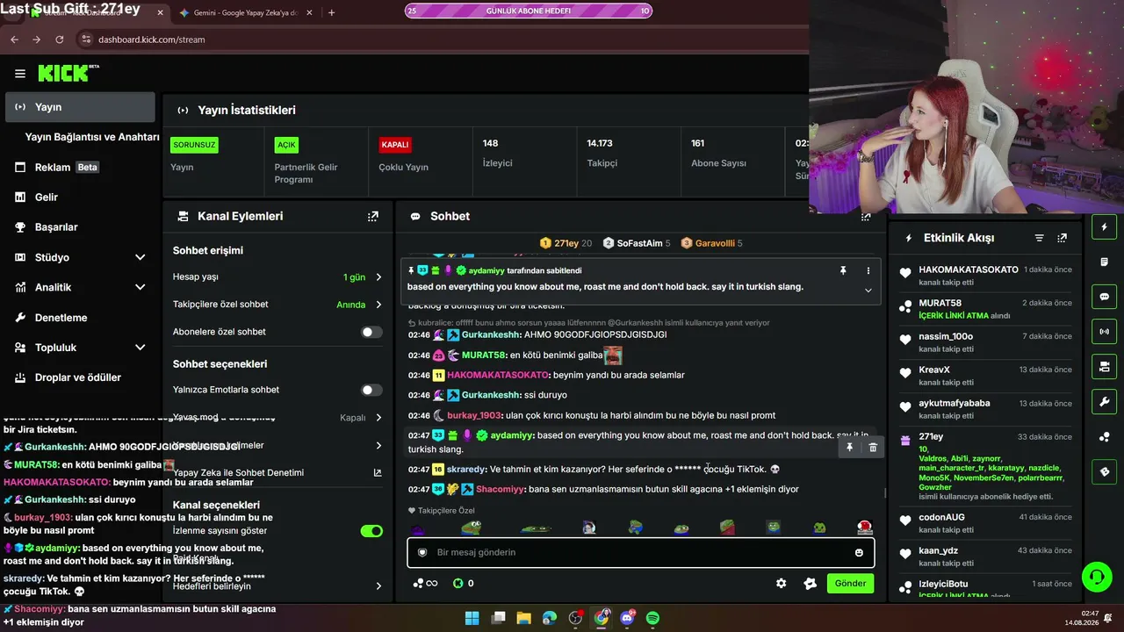1124x632 pixels.
Task: Open Gurkankeshh username on AHMO message
Action: coord(491,334)
